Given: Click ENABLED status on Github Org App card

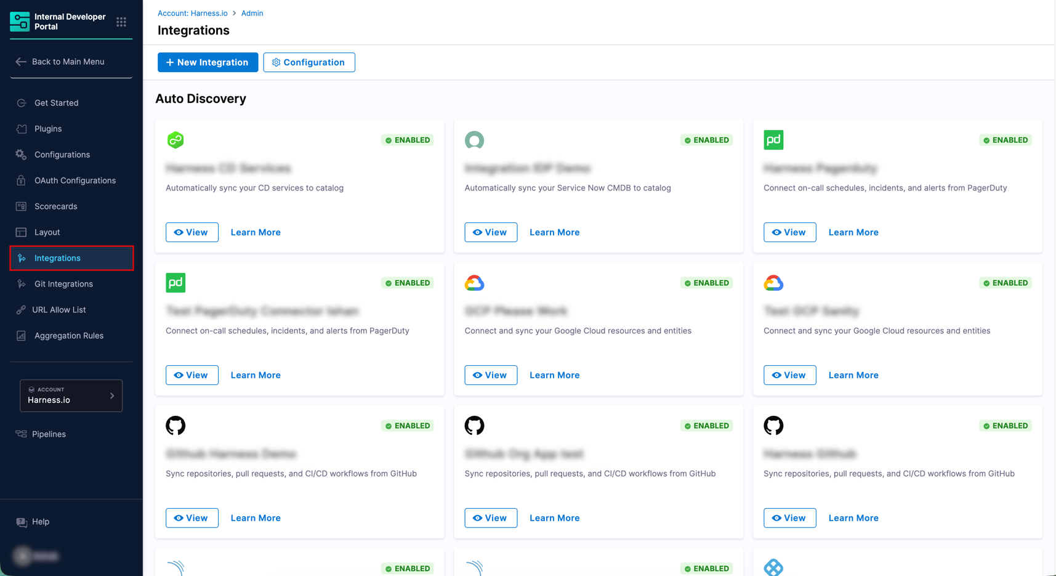Looking at the screenshot, I should point(706,426).
